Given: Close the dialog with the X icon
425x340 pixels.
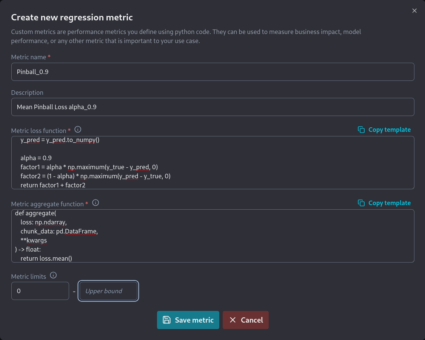Looking at the screenshot, I should [x=414, y=11].
